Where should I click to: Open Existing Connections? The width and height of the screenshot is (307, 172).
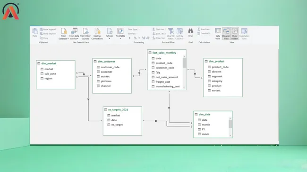click(97, 34)
